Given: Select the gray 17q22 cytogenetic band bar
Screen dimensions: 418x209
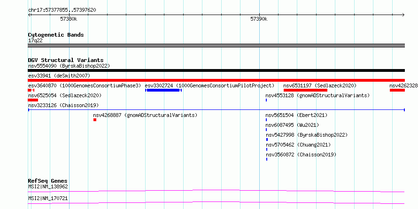Looking at the screenshot, I should 216,46.
